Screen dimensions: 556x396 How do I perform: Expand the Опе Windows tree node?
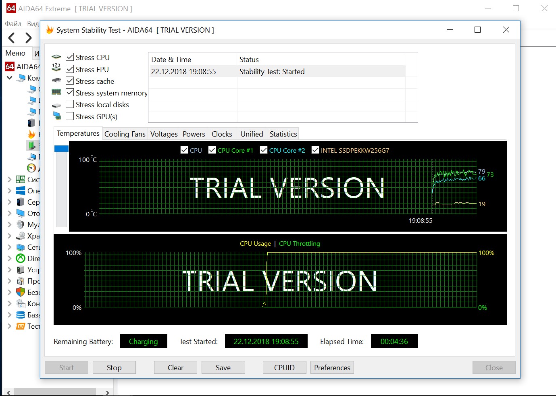(9, 191)
